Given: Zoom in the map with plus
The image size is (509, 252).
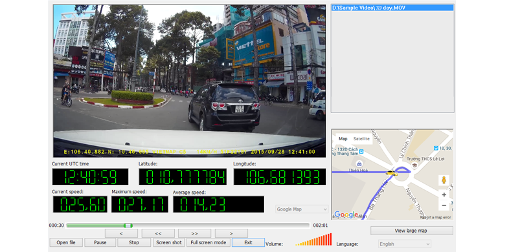Looking at the screenshot, I should tap(444, 194).
